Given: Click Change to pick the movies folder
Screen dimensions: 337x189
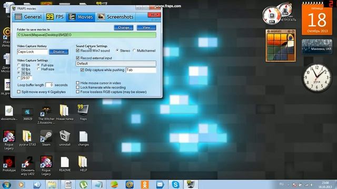Looking at the screenshot, I should [124, 28].
